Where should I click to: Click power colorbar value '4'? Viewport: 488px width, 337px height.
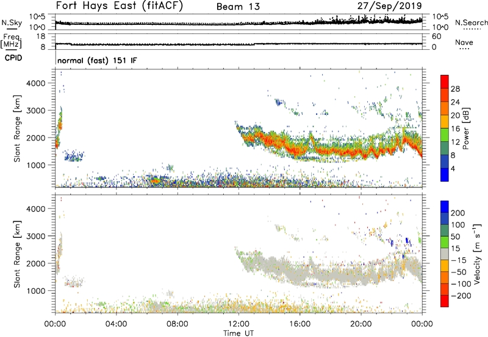(453, 168)
